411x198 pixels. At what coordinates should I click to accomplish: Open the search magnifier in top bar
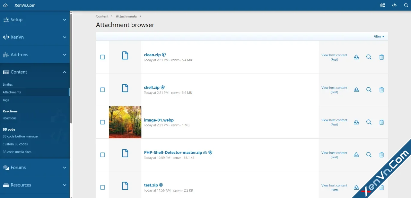point(406,5)
